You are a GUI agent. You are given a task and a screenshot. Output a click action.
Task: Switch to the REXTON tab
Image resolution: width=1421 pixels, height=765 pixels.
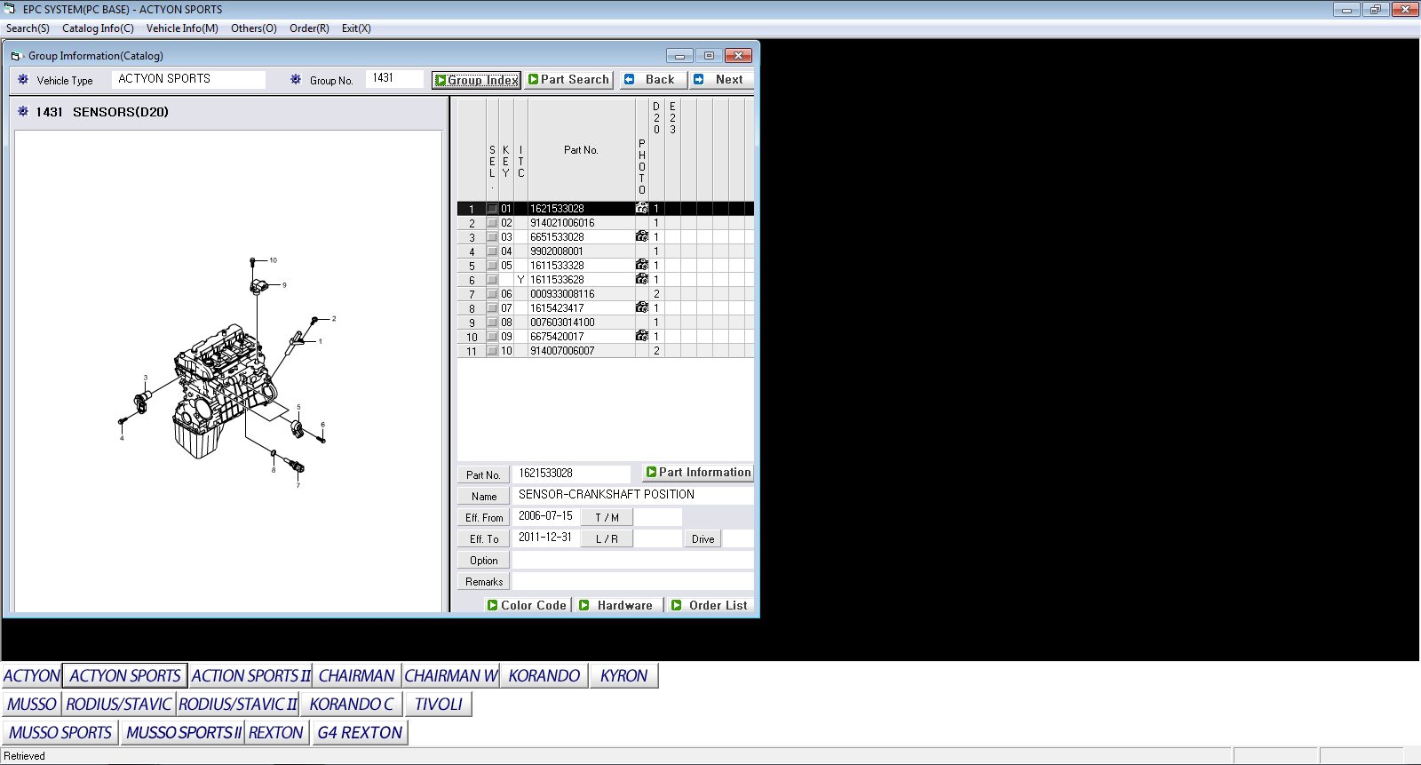[x=276, y=733]
